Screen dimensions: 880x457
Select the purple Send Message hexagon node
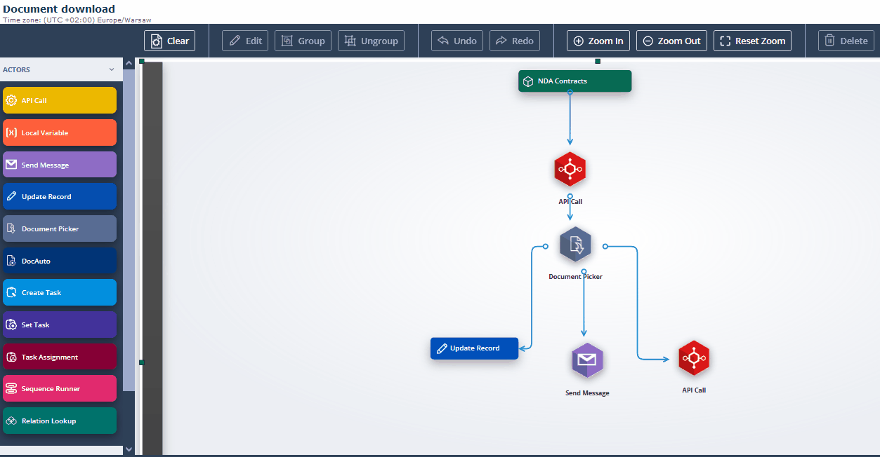point(587,360)
